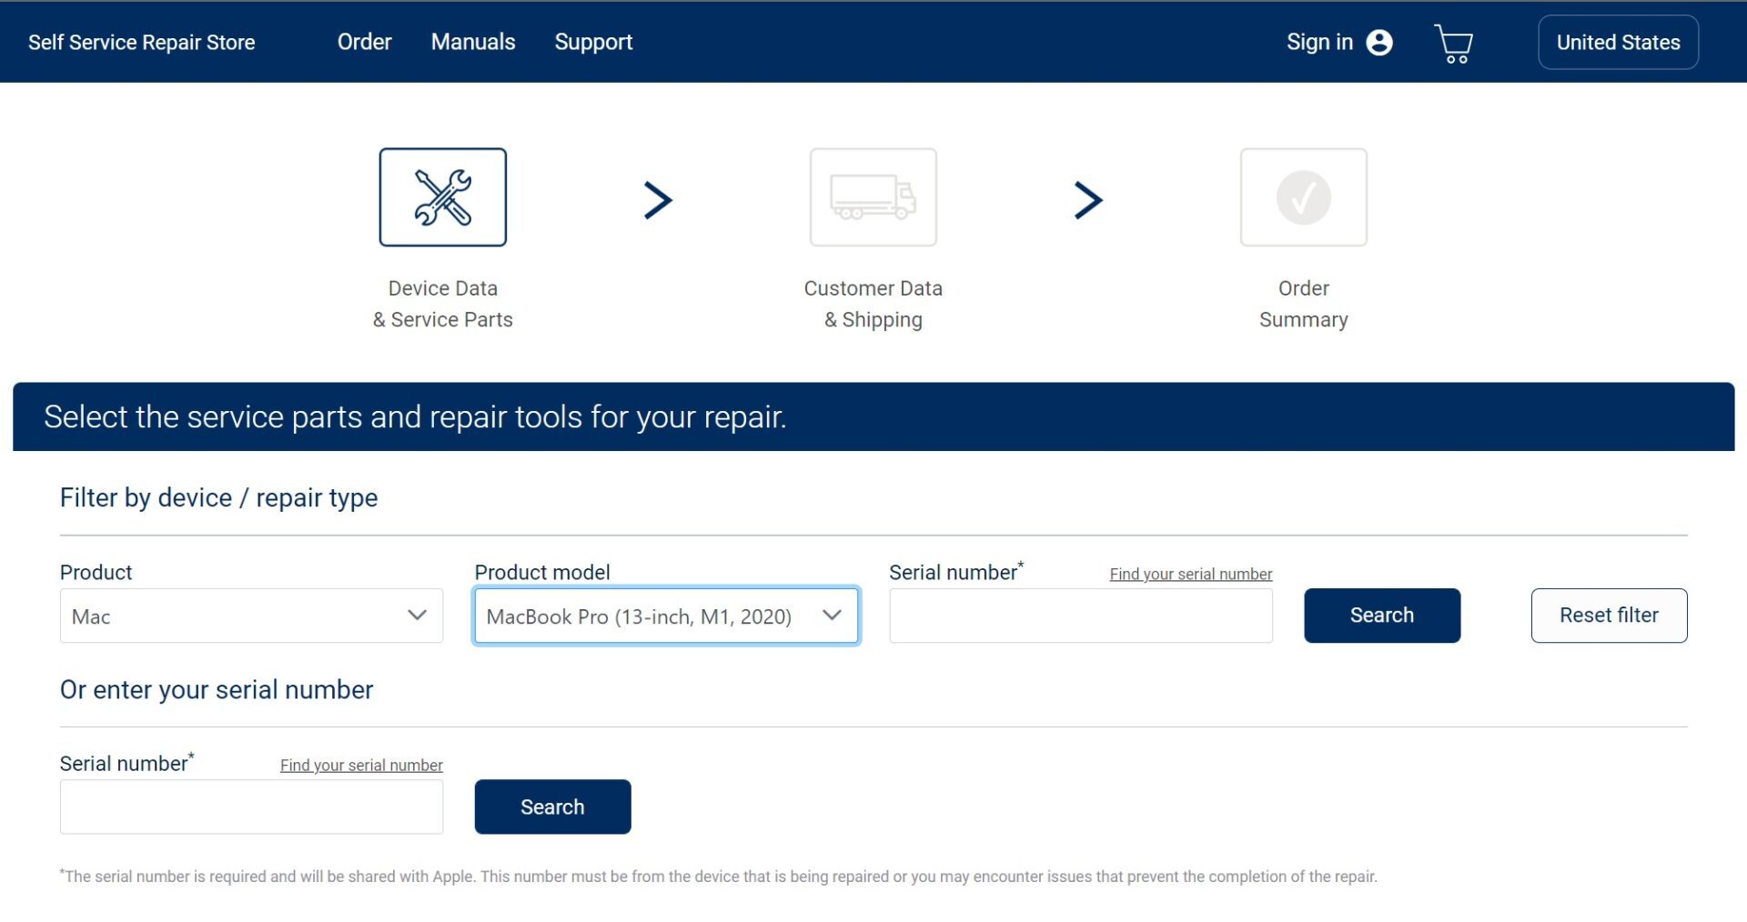Open the Support menu

coord(593,42)
